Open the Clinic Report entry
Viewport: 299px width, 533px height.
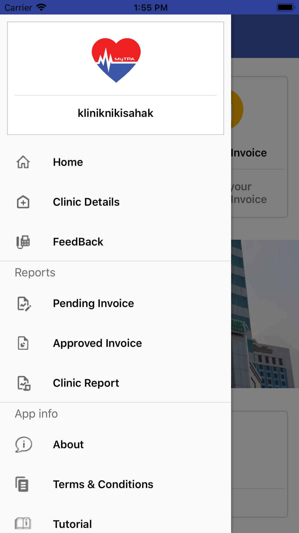(115, 383)
